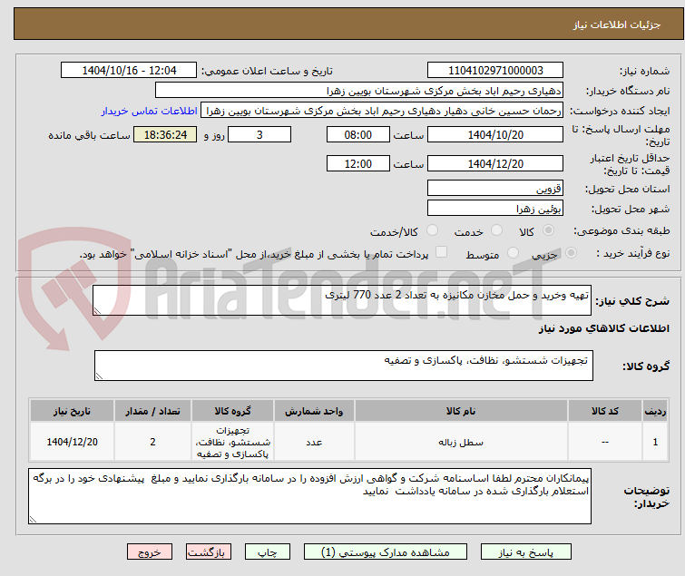Click the validity time field 12:00
685x576 pixels.
click(357, 163)
